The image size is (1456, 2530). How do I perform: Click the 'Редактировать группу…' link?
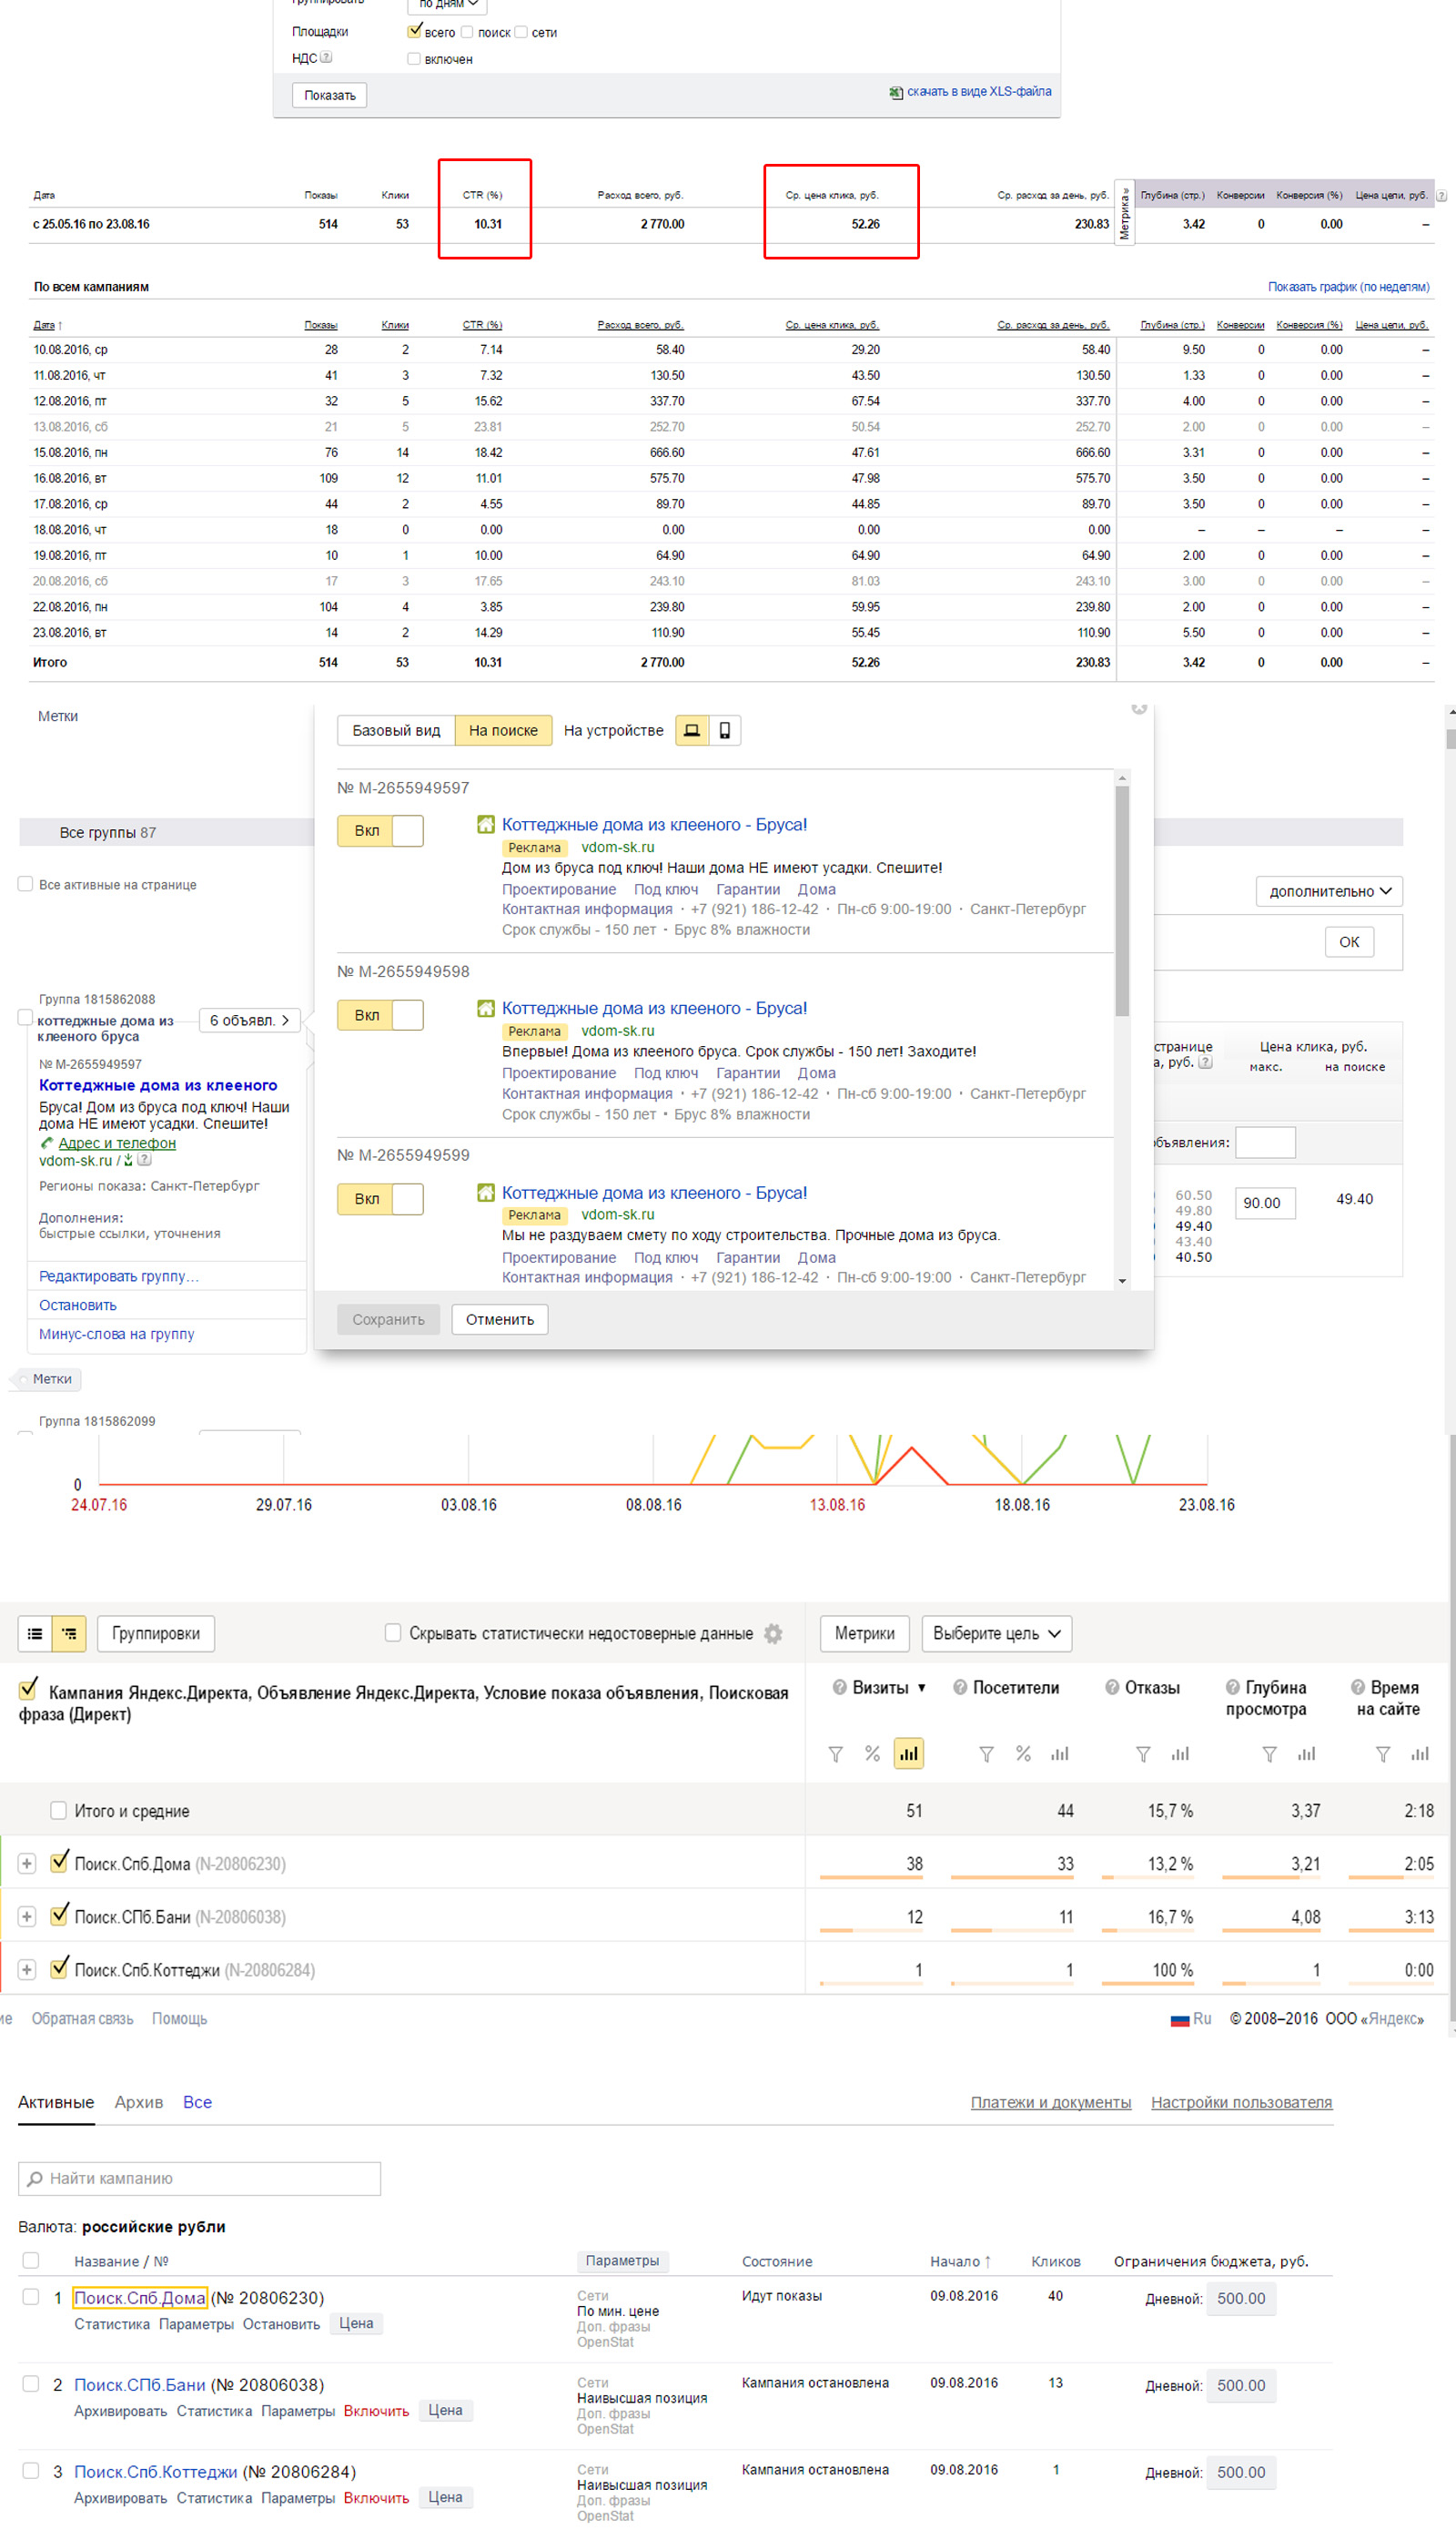pos(119,1276)
